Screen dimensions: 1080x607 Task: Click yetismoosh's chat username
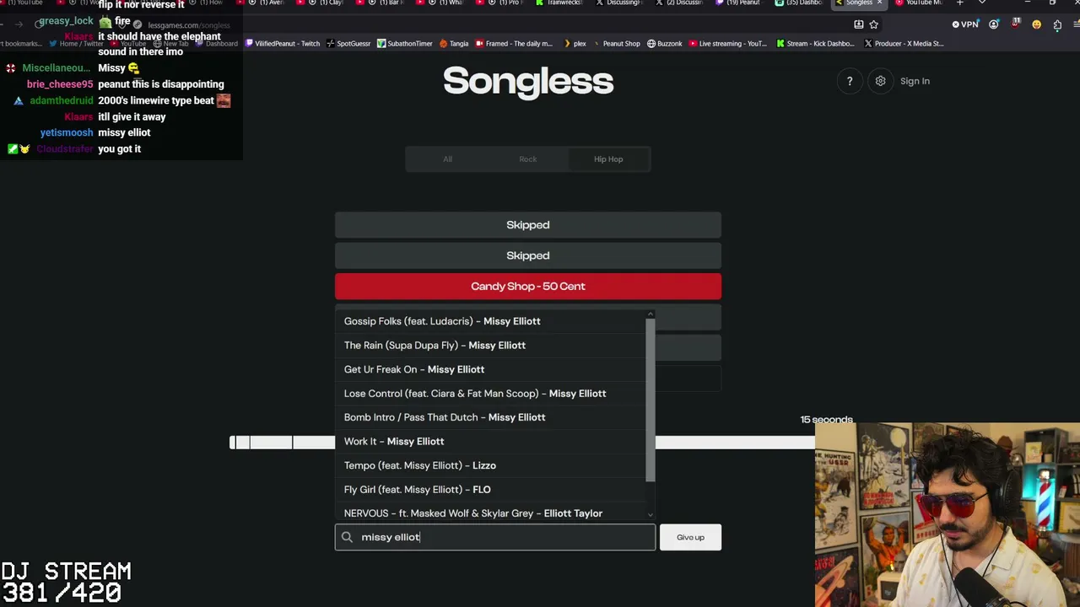67,132
